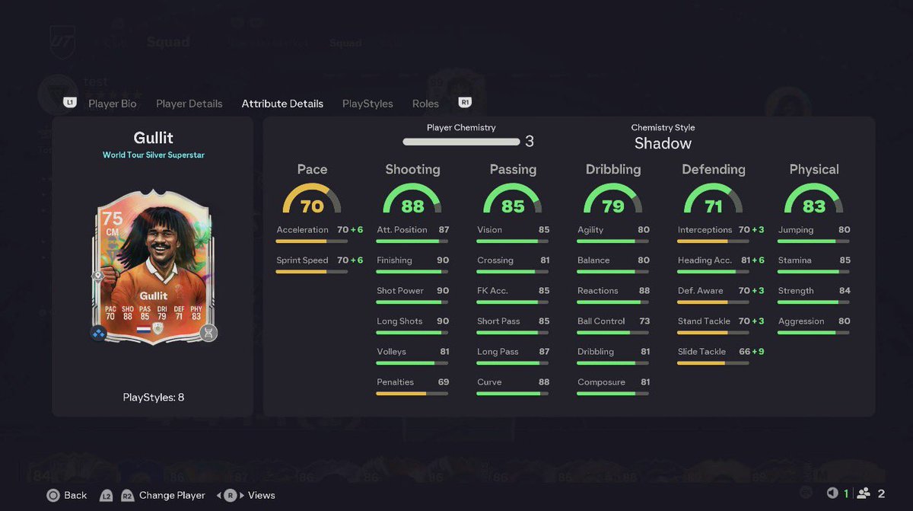The height and width of the screenshot is (511, 913).
Task: Click the L2 trigger icon
Action: coord(107,495)
